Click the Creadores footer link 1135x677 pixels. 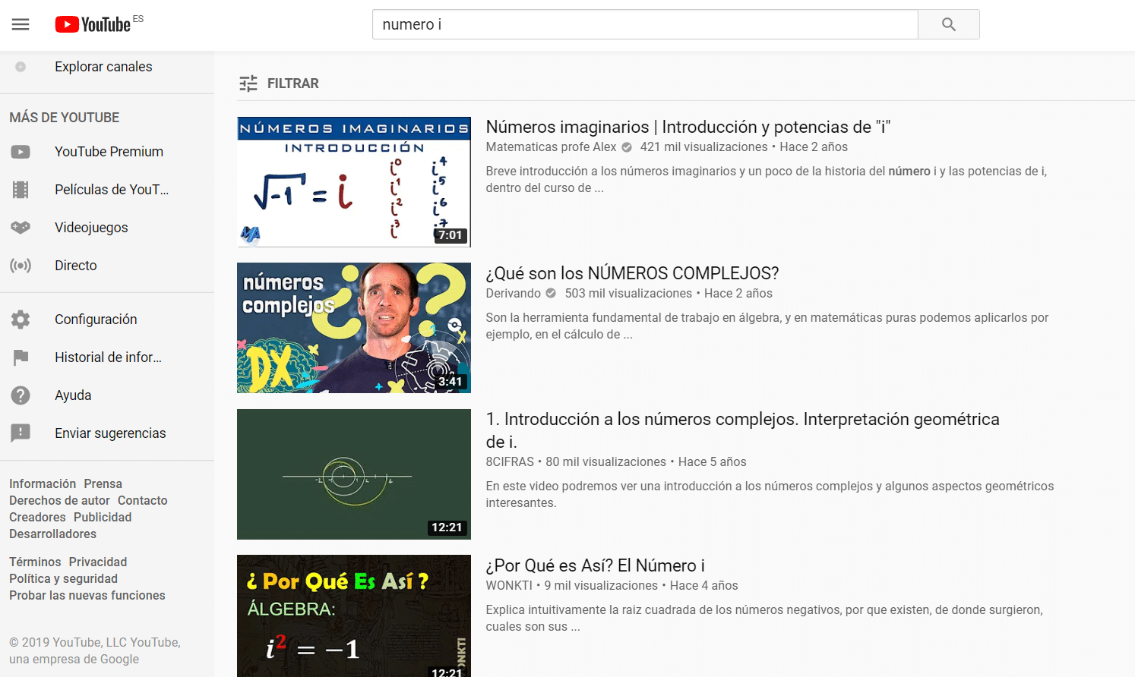pyautogui.click(x=37, y=518)
